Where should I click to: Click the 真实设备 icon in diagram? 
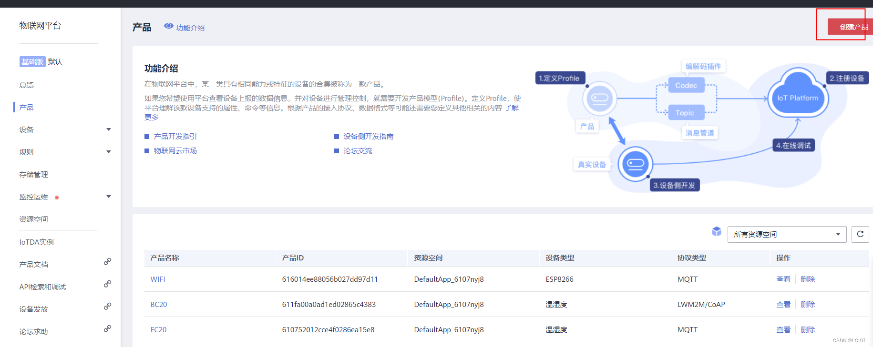(x=635, y=164)
